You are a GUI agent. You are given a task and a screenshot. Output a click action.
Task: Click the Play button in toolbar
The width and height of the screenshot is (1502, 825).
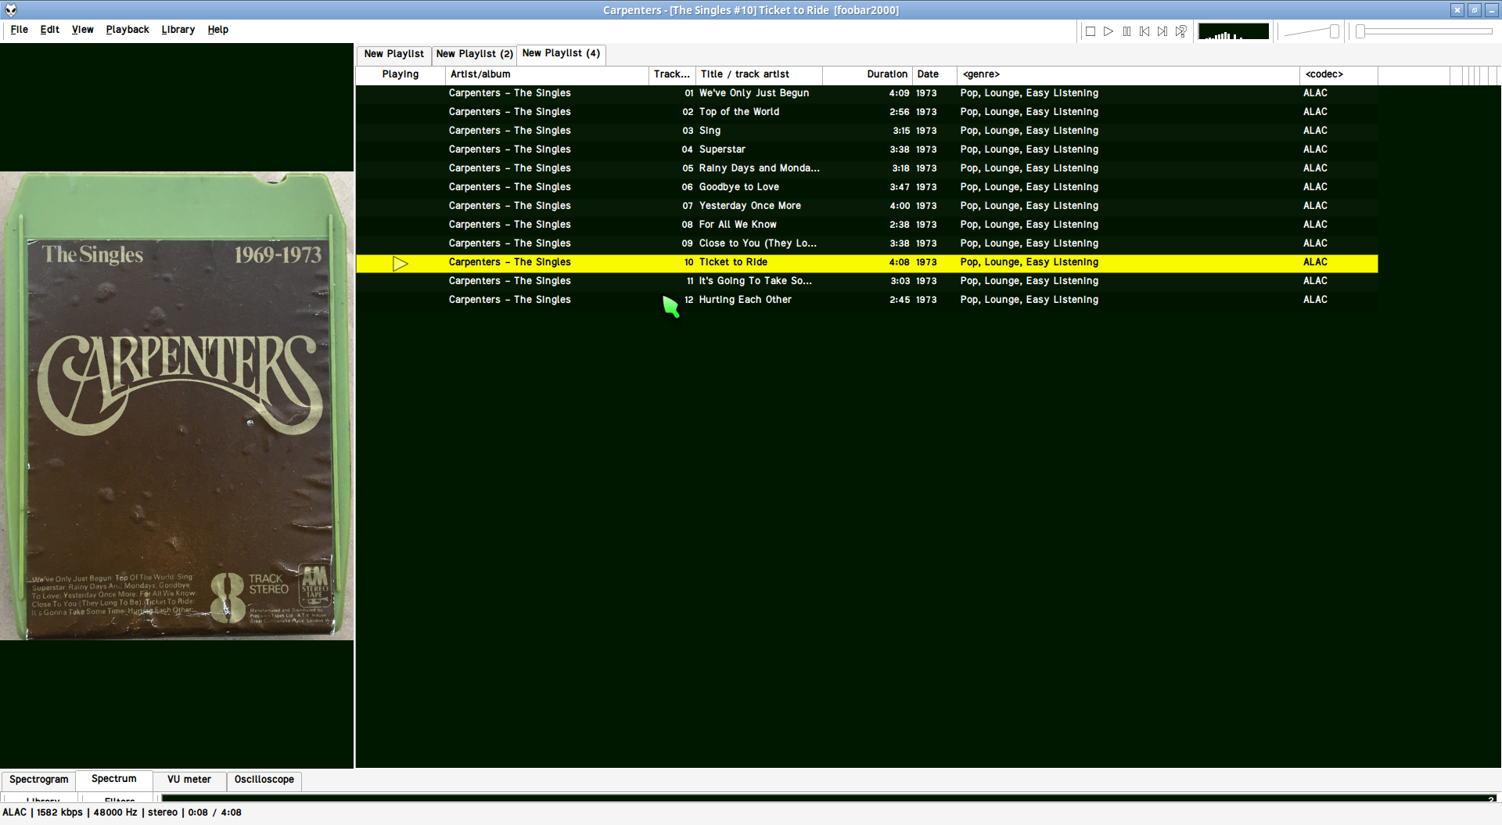click(1109, 31)
